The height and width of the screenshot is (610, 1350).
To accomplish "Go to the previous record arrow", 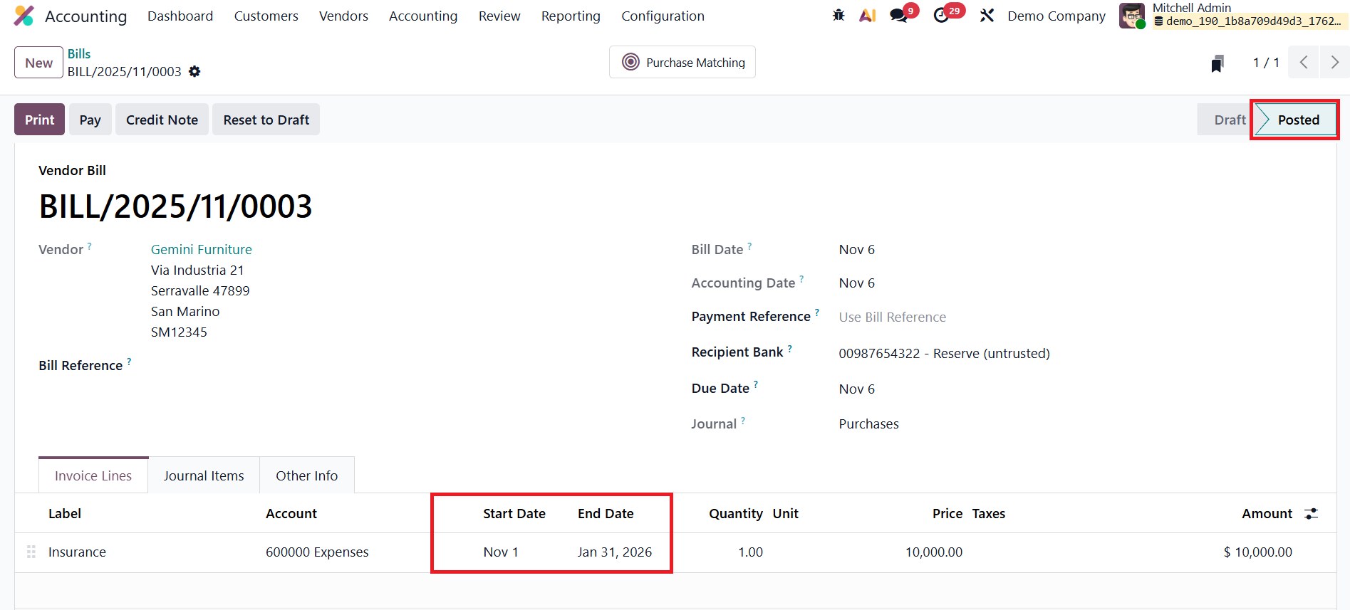I will click(x=1304, y=63).
